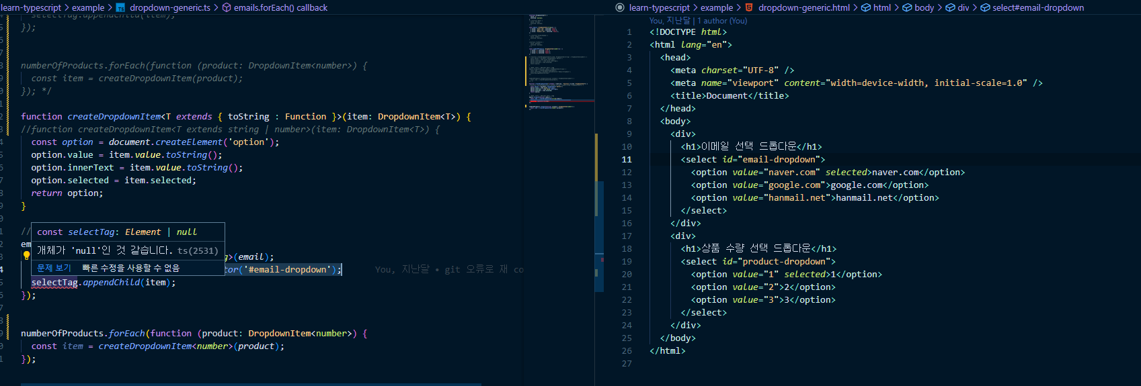This screenshot has width=1141, height=386.
Task: Open the 'div' breadcrumb segment
Action: click(963, 7)
